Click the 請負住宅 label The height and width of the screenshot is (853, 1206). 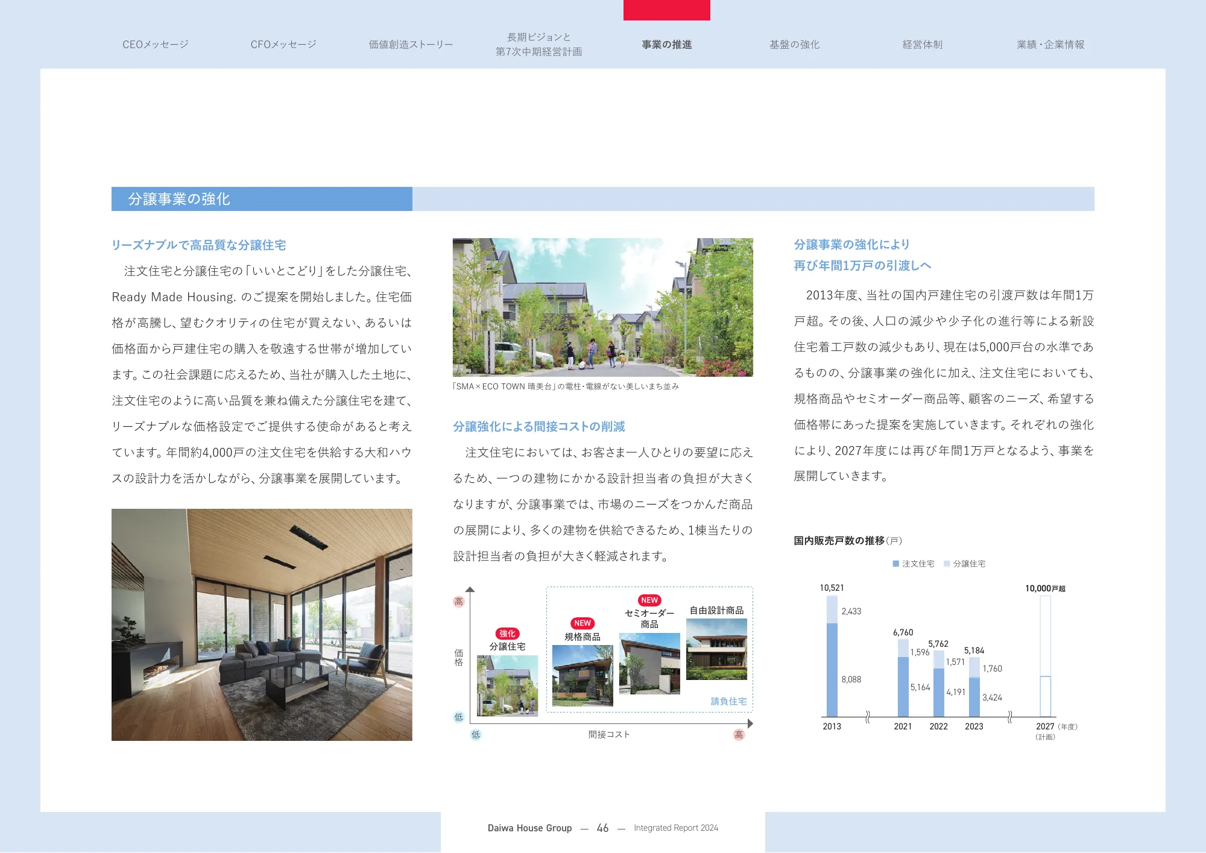pos(728,701)
